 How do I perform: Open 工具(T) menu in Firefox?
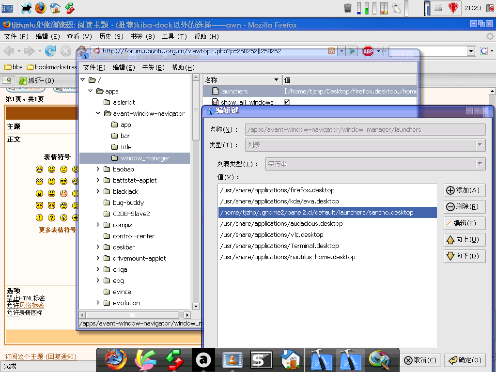click(174, 37)
